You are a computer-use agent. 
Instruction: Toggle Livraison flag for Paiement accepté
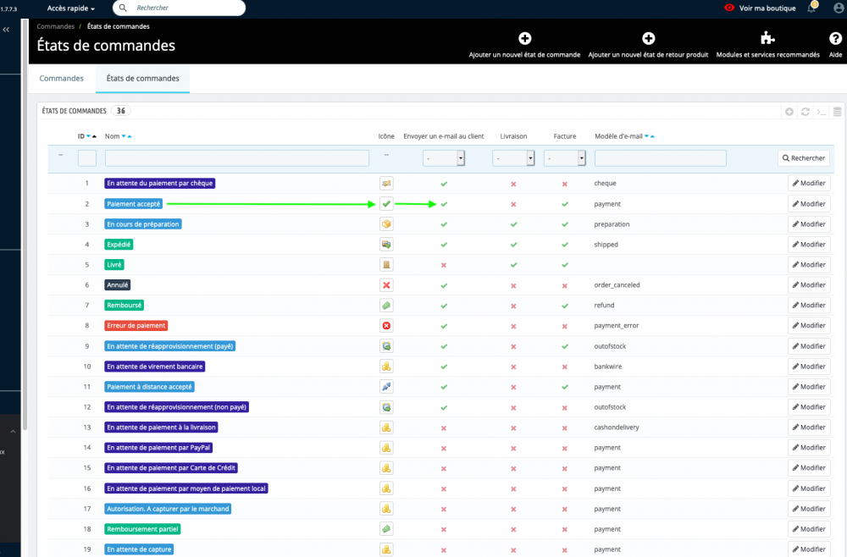(513, 204)
